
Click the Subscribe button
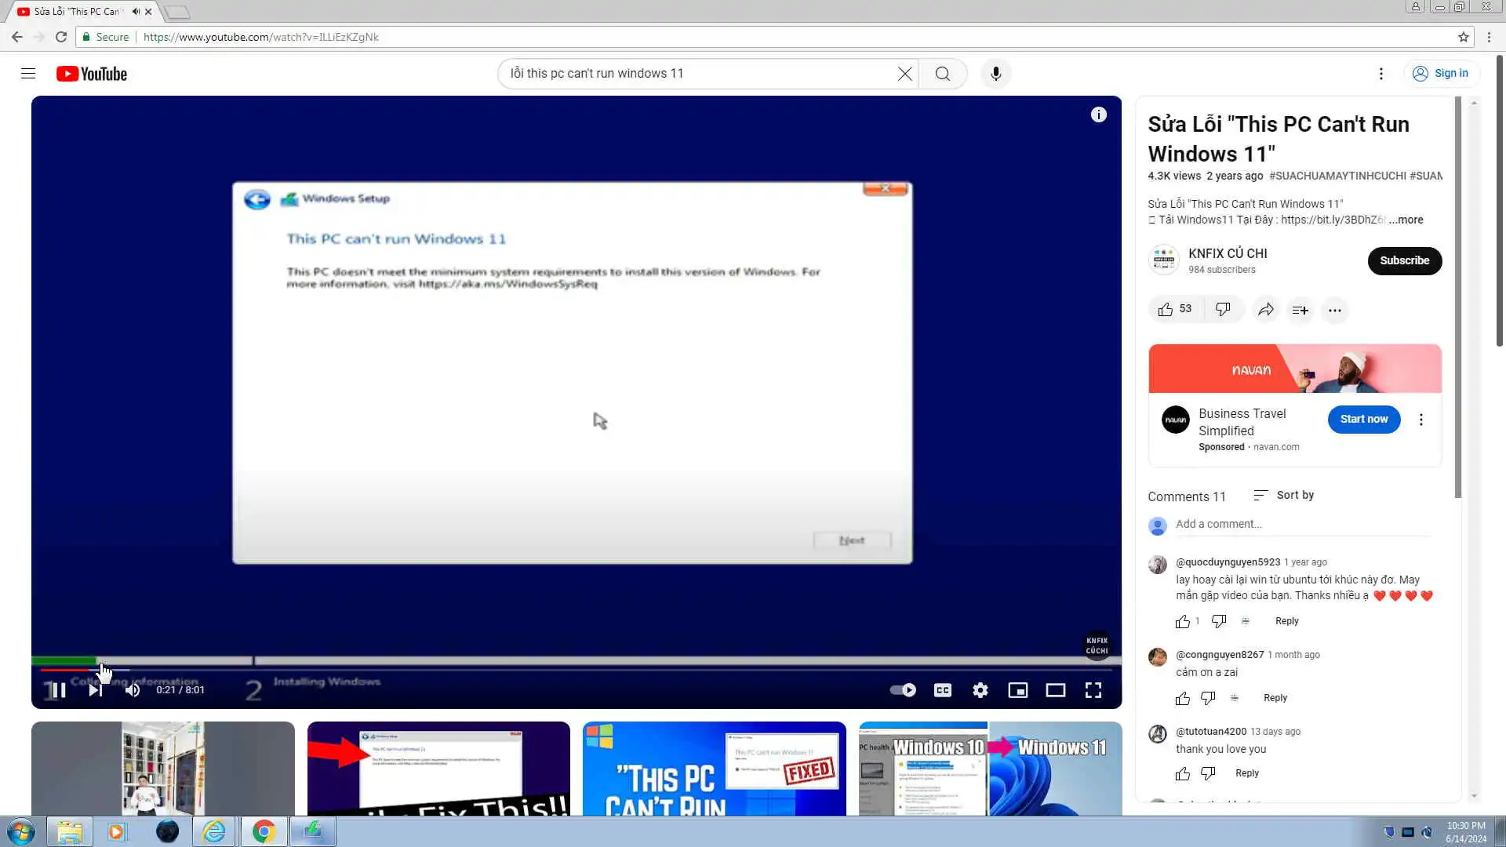1404,260
